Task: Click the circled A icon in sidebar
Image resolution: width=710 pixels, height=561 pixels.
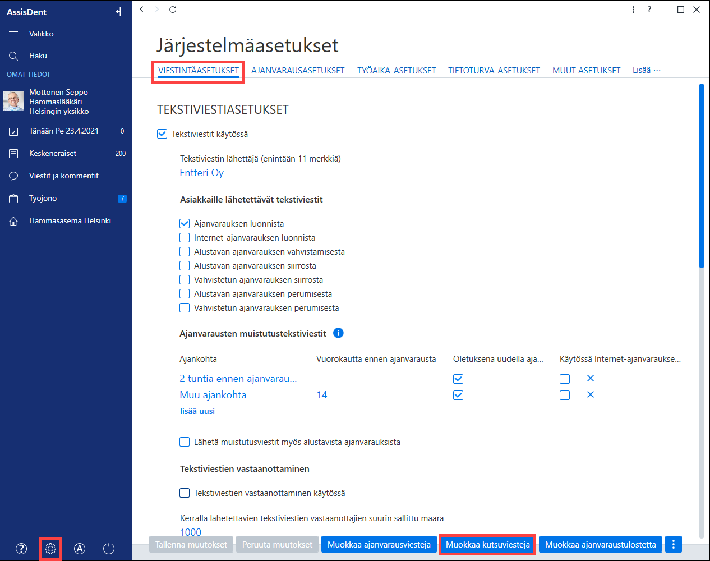Action: (80, 549)
